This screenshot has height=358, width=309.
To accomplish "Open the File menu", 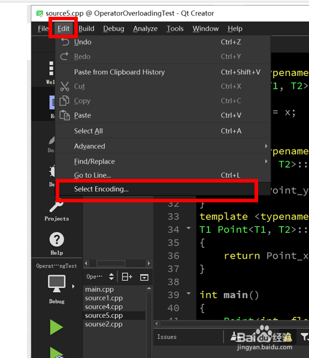I will (43, 29).
